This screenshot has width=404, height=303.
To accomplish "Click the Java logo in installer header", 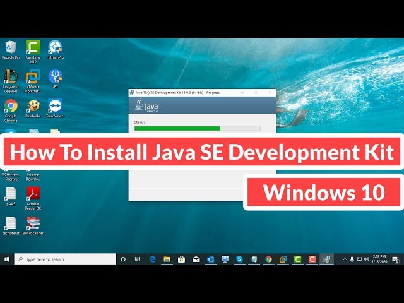I will (146, 105).
